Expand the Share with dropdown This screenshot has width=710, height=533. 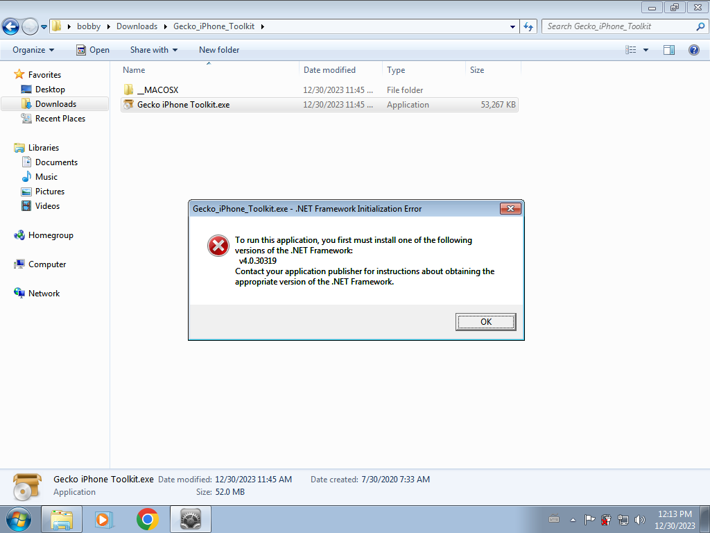[x=153, y=50]
